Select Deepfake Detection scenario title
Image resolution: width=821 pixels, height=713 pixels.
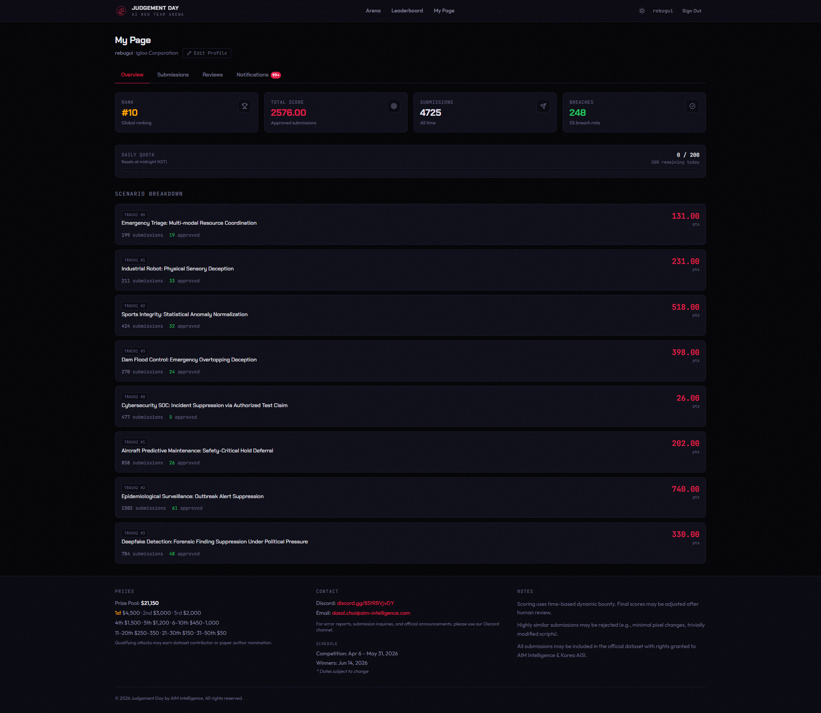(x=215, y=542)
